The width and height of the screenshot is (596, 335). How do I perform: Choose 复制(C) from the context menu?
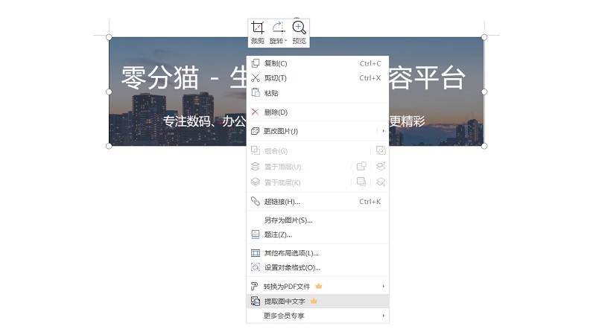317,63
